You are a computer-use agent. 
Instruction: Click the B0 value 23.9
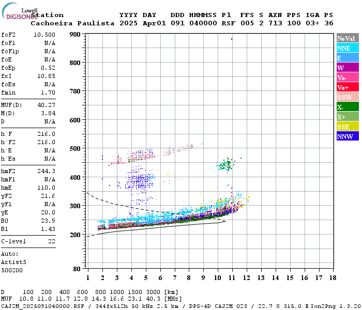point(48,221)
